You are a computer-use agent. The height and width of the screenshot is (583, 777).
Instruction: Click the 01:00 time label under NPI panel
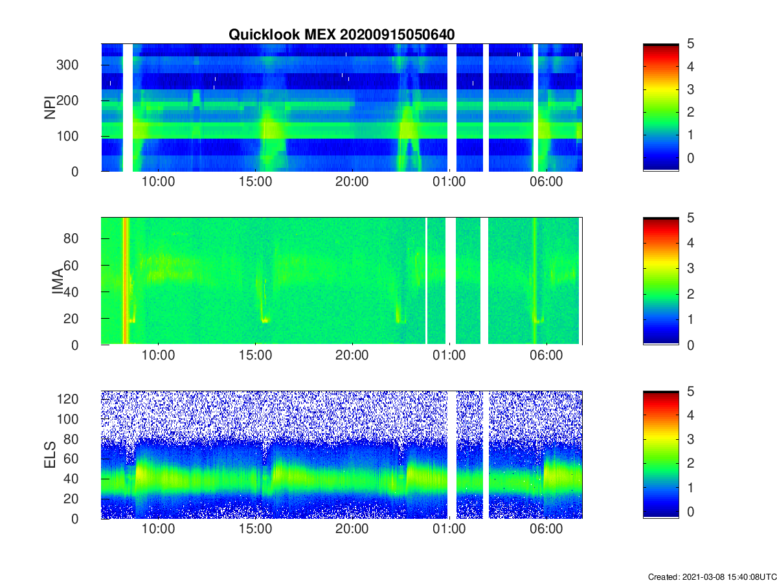click(x=449, y=182)
